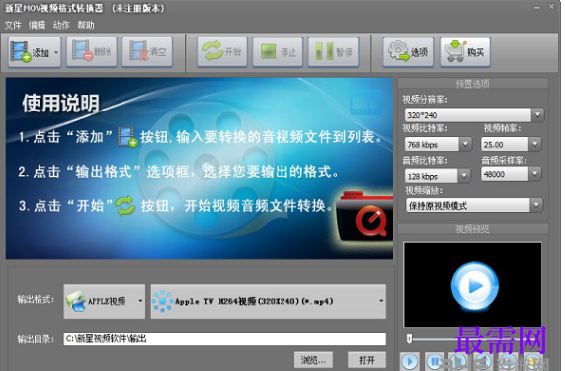Minimize the window via title bar

pyautogui.click(x=537, y=8)
